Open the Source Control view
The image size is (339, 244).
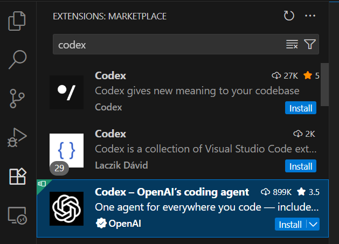pos(18,99)
